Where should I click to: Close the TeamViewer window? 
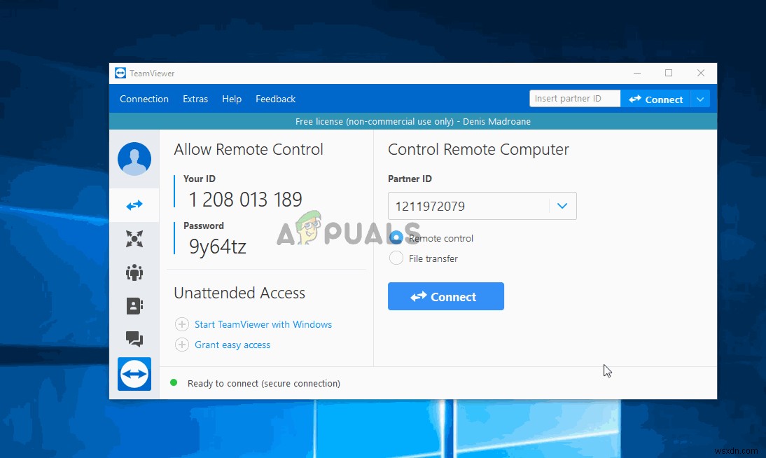(701, 73)
